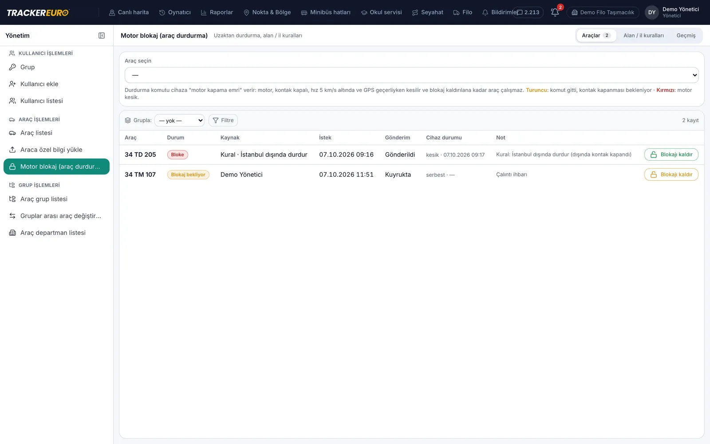
Task: Open Araç departman listesi in sidebar
Action: 56,233
